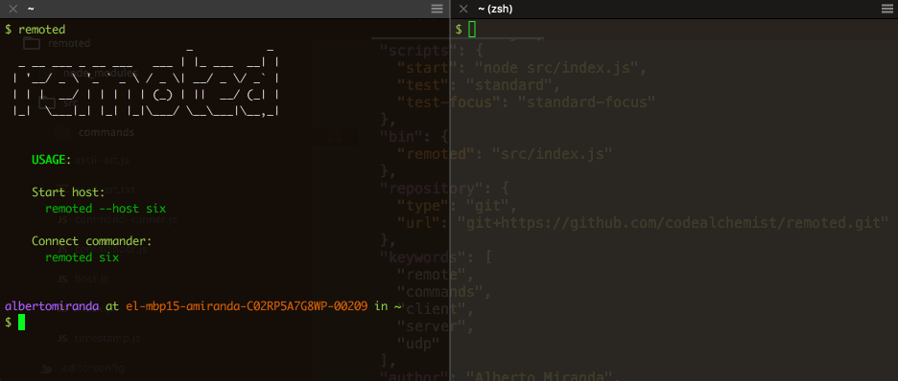Close the left terminal tab titled ~
The image size is (898, 381).
13,9
